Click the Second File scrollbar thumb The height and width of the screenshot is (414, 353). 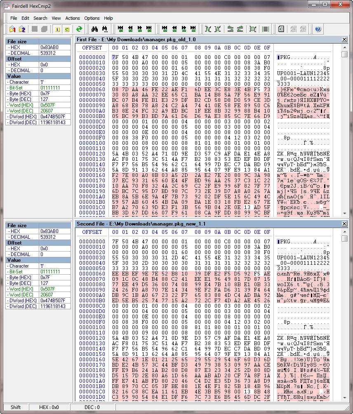tap(345, 238)
